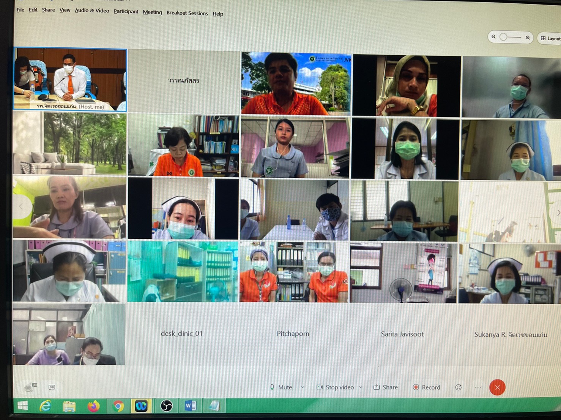Image resolution: width=561 pixels, height=420 pixels.
Task: Open the Breakout Sessions menu
Action: point(187,13)
